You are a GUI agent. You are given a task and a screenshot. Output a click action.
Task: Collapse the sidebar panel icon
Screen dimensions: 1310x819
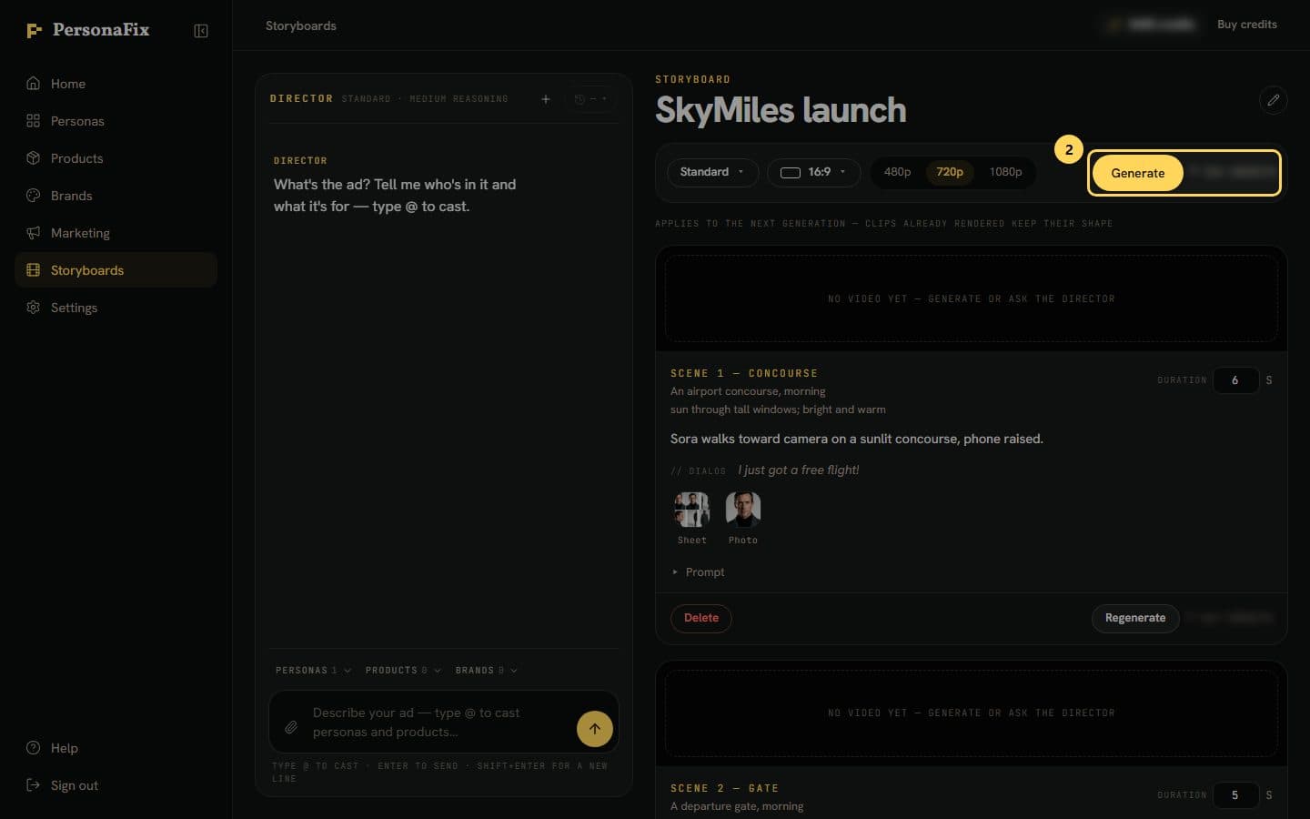[201, 31]
